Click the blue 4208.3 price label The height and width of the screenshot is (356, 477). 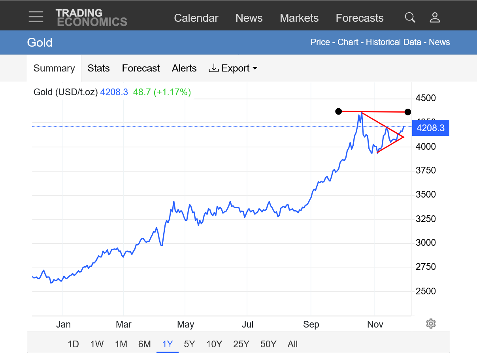pyautogui.click(x=430, y=128)
